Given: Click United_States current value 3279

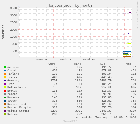Looking at the screenshot, I should tap(54, 111).
